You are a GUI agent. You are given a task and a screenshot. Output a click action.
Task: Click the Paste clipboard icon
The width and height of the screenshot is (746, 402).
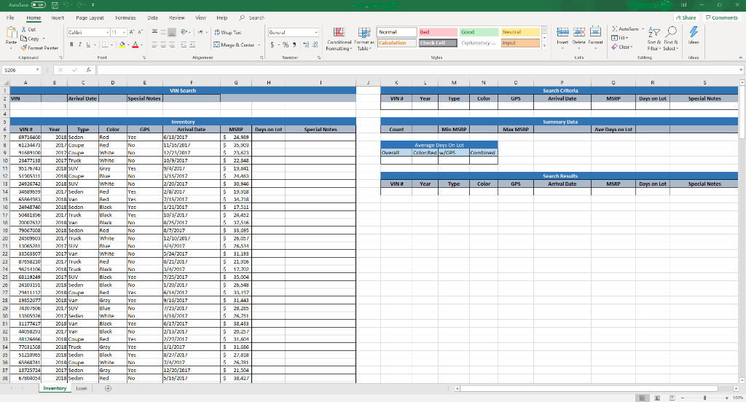pyautogui.click(x=11, y=33)
